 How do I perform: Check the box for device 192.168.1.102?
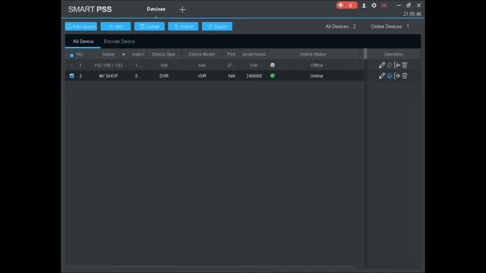click(x=71, y=65)
